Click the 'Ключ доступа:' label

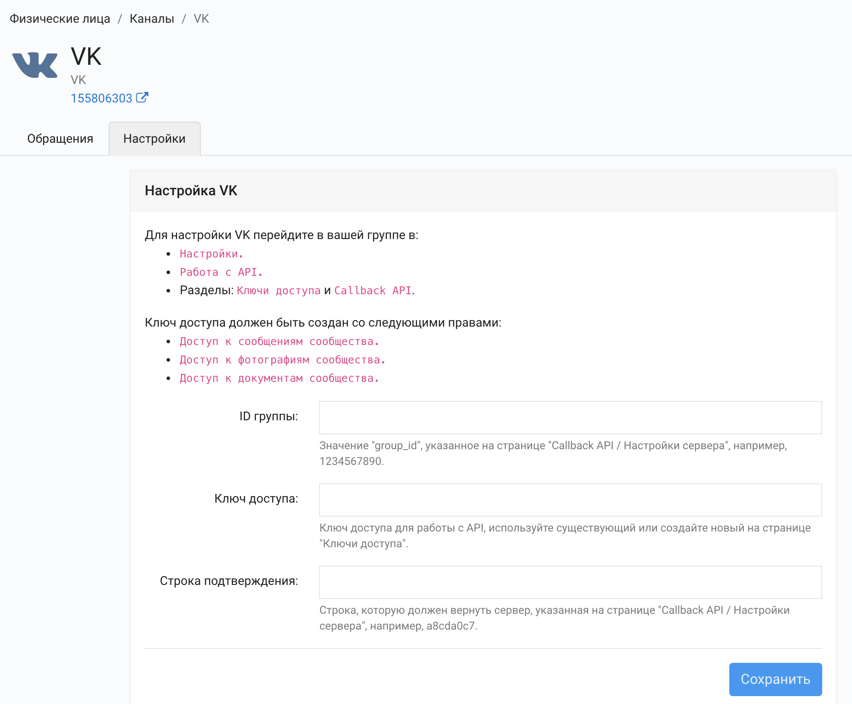click(x=256, y=499)
